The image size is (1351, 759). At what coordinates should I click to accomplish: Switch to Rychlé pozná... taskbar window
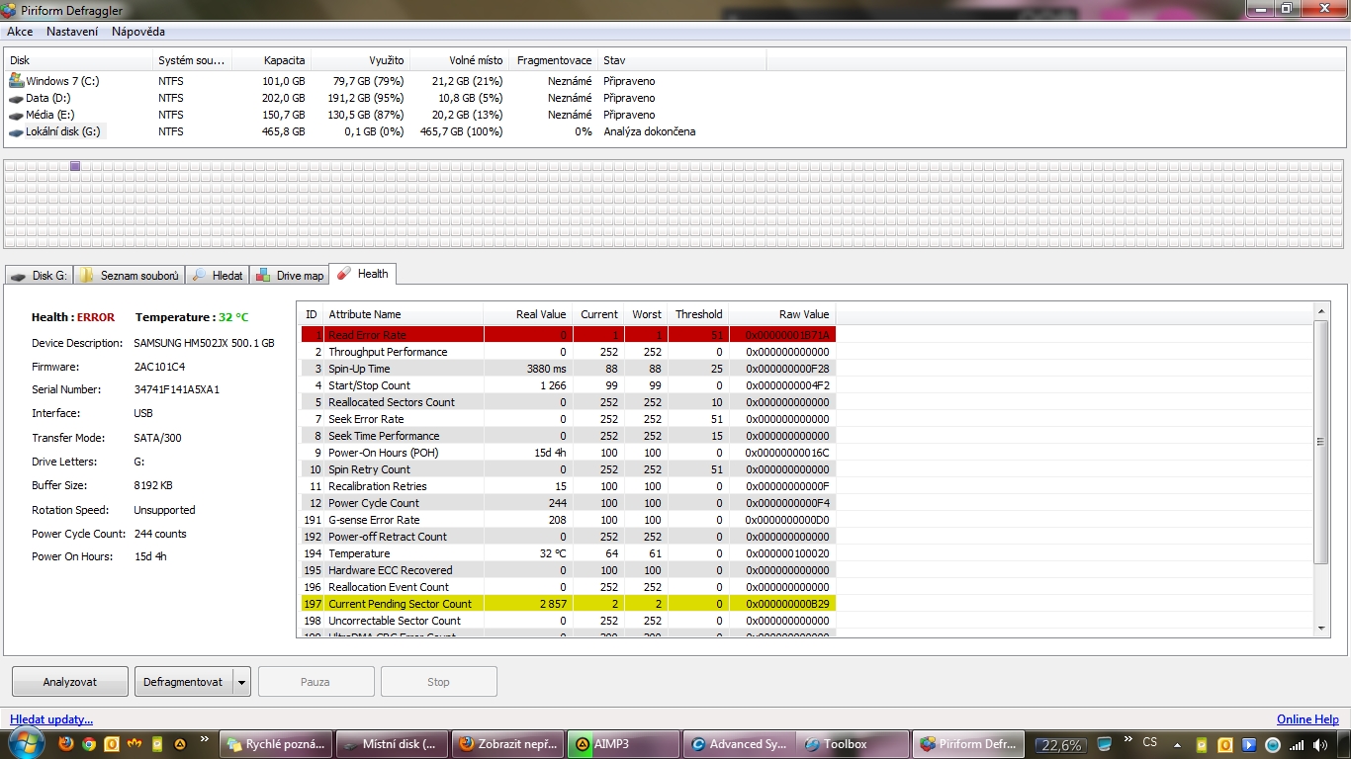tap(275, 744)
